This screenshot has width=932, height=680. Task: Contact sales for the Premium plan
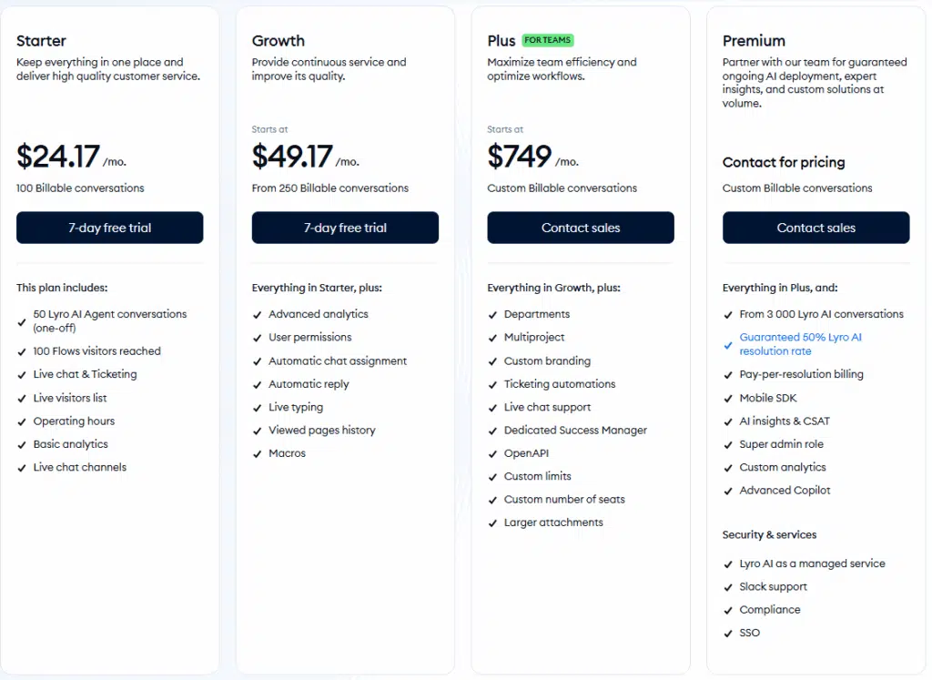tap(815, 228)
